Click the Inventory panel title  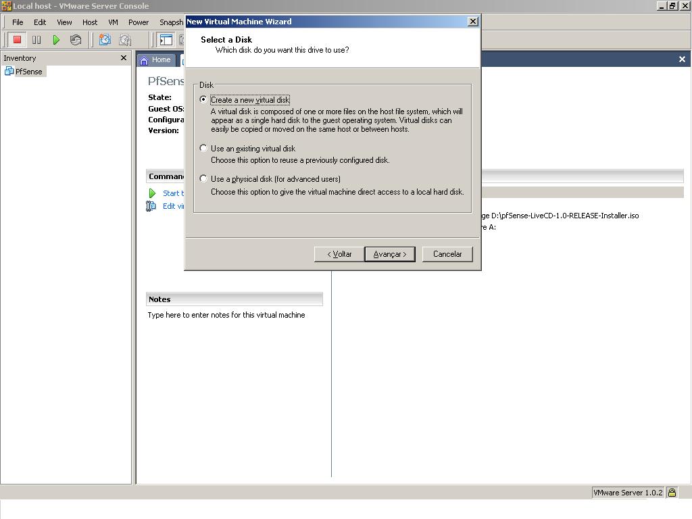[x=20, y=58]
